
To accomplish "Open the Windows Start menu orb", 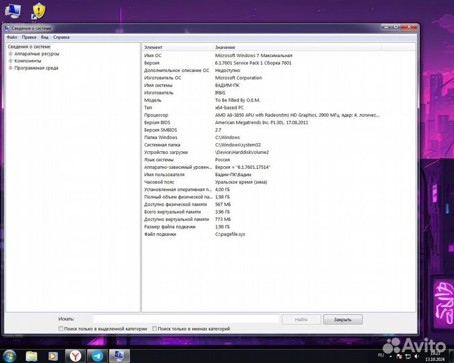I will (x=9, y=355).
